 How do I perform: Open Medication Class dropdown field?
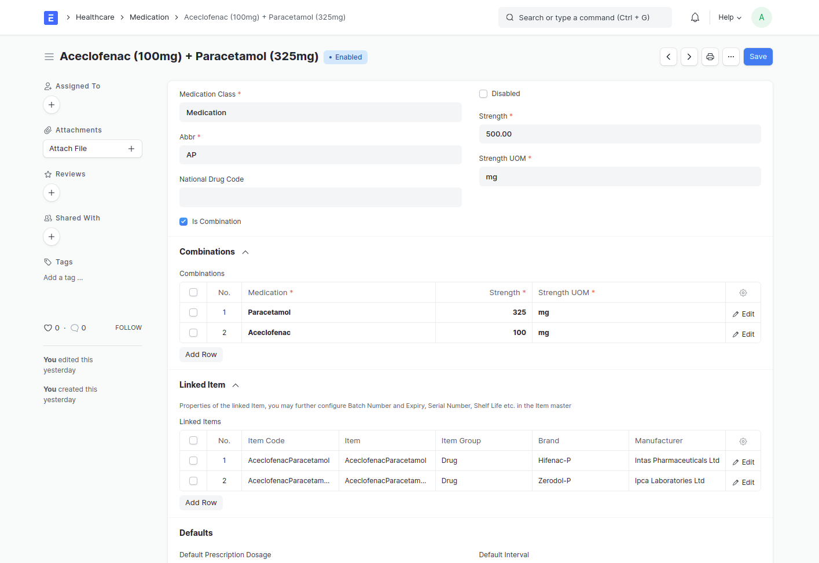tap(321, 112)
